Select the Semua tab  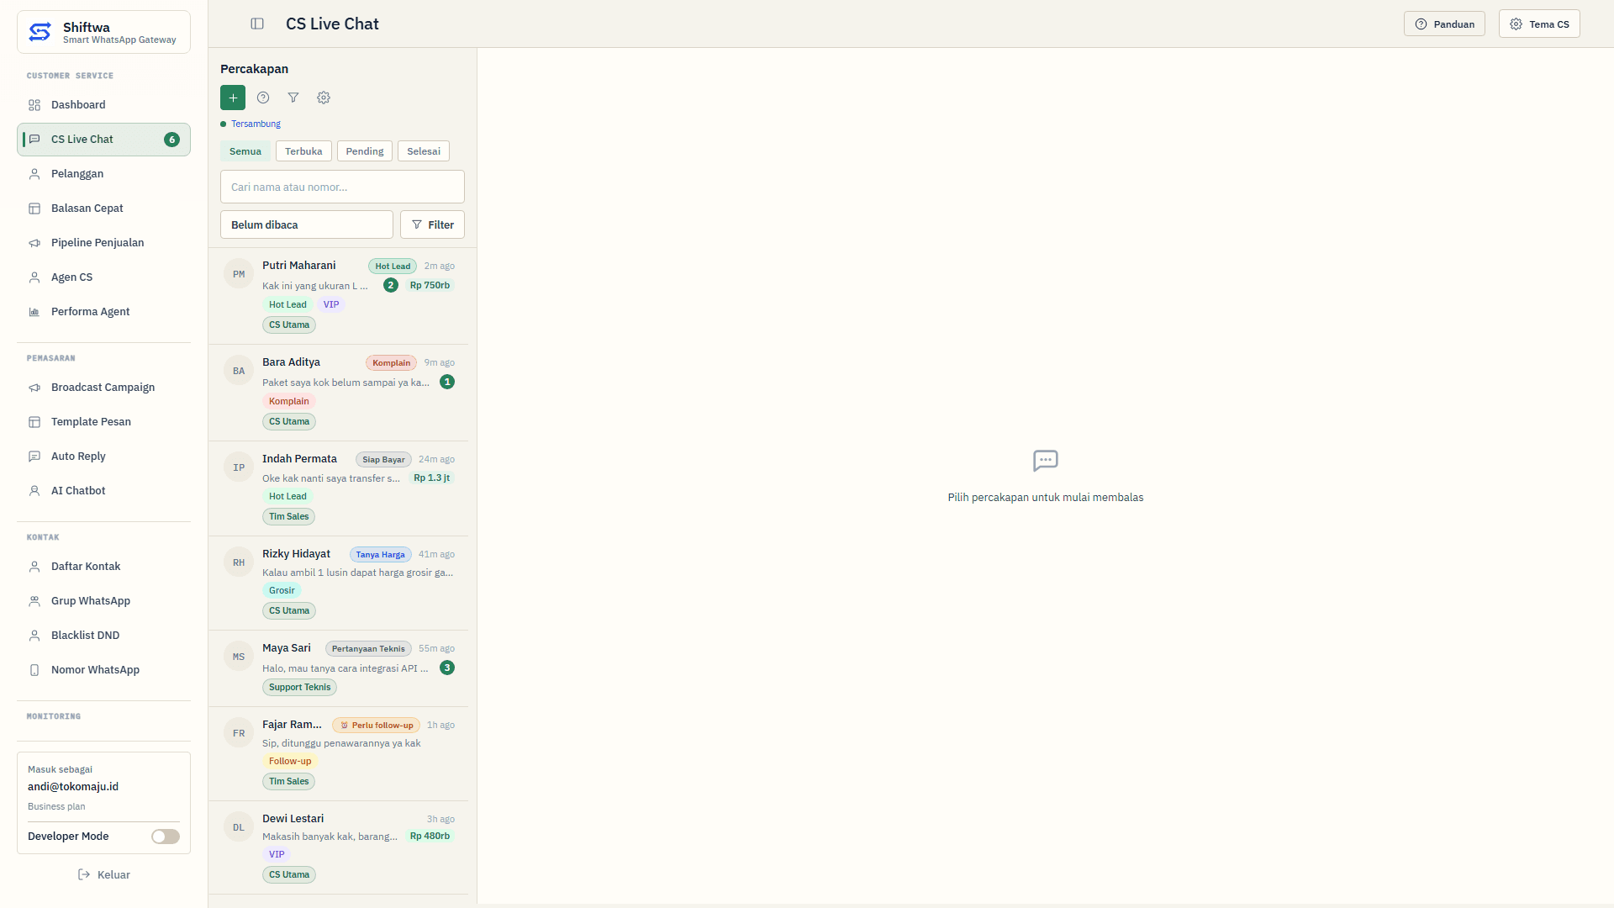coord(245,151)
